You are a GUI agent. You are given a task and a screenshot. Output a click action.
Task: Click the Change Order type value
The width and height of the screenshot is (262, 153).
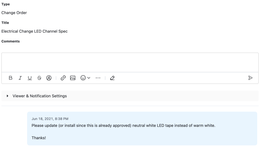point(14,13)
